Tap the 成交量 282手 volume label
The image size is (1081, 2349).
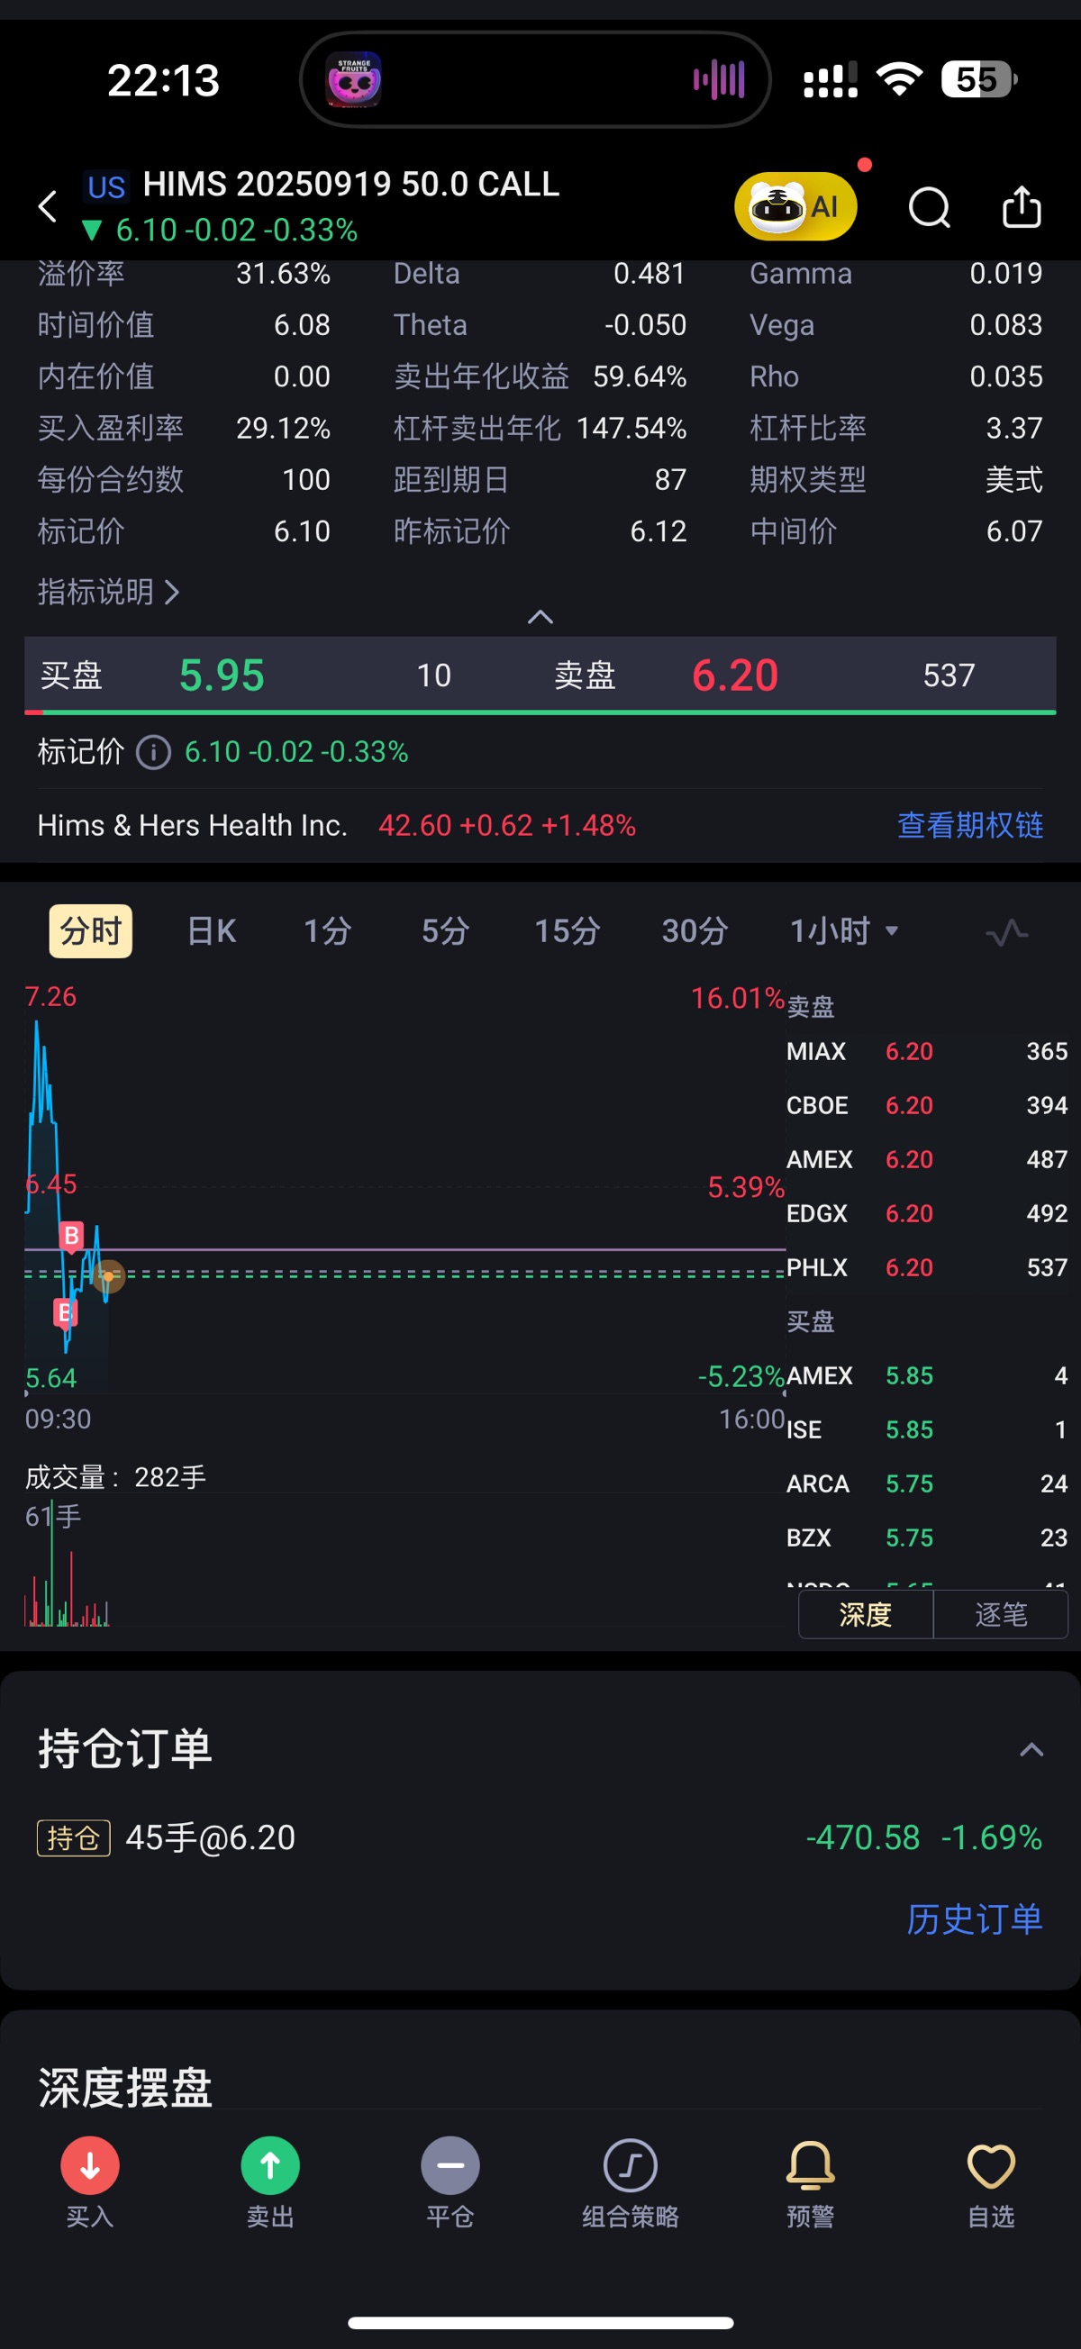tap(116, 1477)
